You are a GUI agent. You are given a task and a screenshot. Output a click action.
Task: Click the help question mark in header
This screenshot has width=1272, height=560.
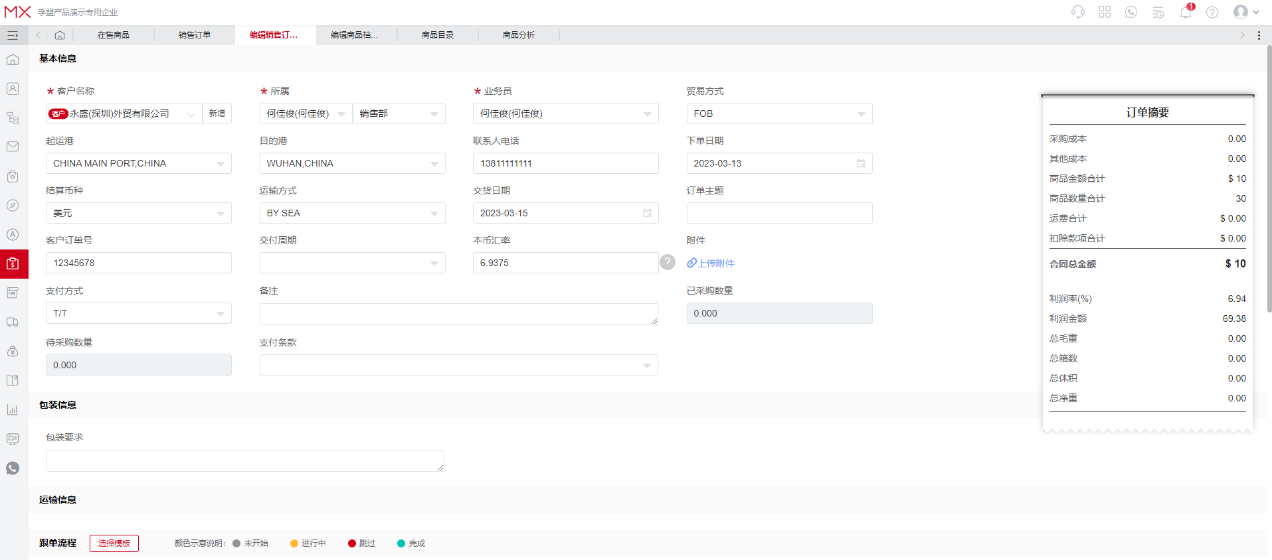1212,12
